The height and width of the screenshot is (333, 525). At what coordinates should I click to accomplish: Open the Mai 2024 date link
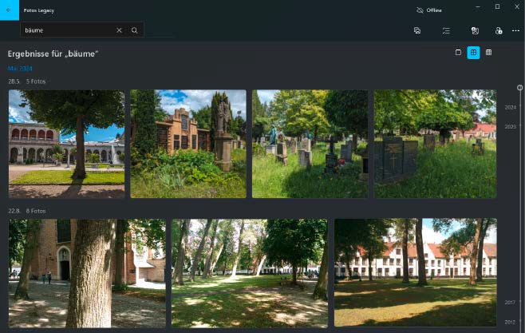(20, 69)
